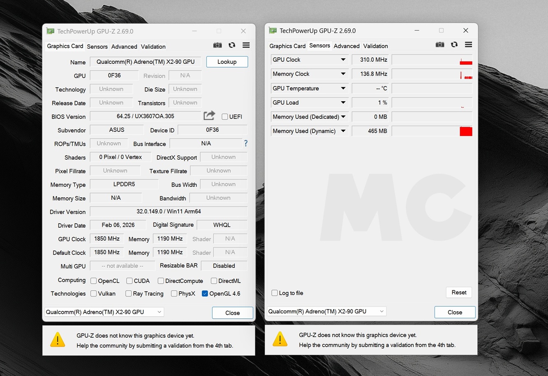Open the GPU Temperature sensor dropdown
Image resolution: width=548 pixels, height=376 pixels.
tap(343, 88)
